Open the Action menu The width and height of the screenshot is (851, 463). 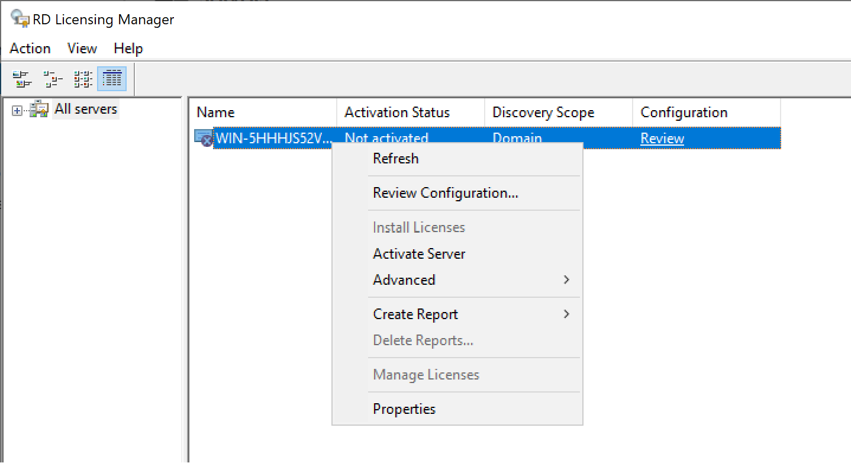click(x=30, y=49)
